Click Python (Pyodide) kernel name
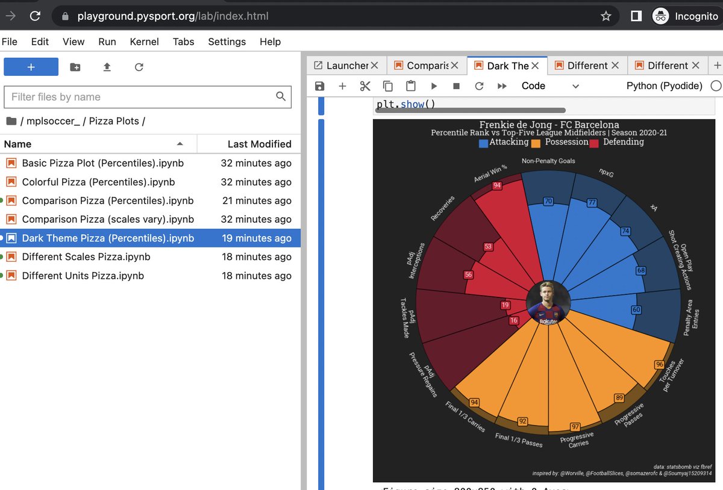 click(x=665, y=86)
